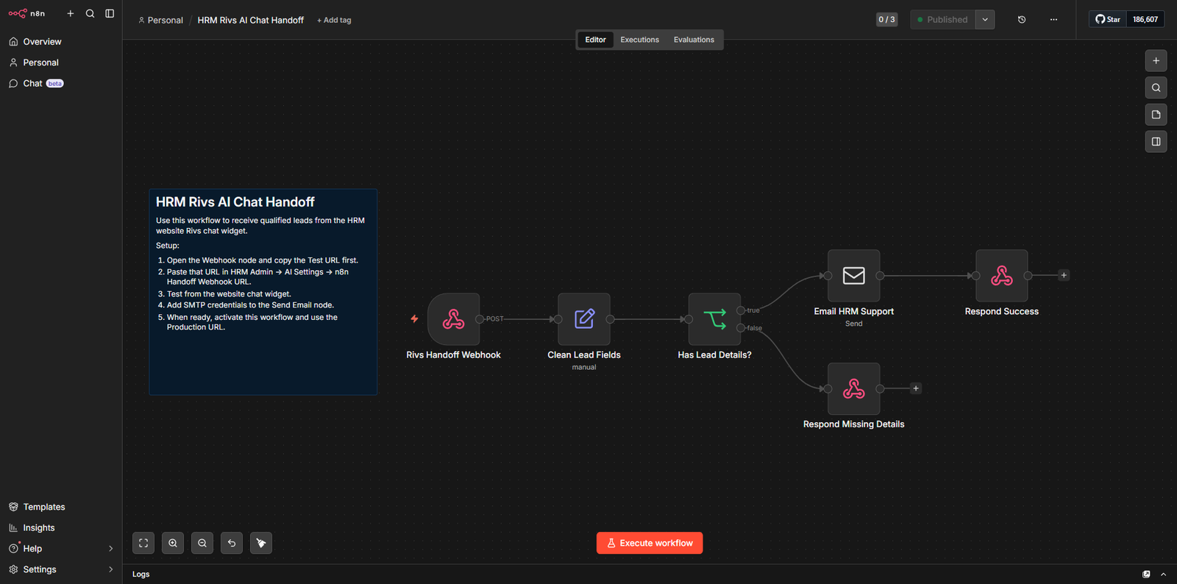The width and height of the screenshot is (1177, 584).
Task: Open the three-dot workflow actions menu
Action: coord(1053,20)
